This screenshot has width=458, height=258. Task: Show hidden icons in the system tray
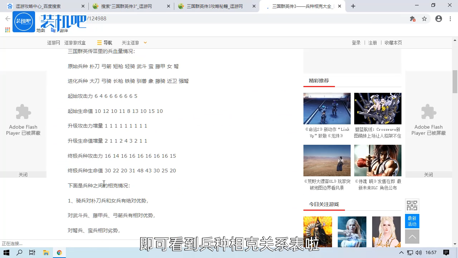pyautogui.click(x=401, y=253)
